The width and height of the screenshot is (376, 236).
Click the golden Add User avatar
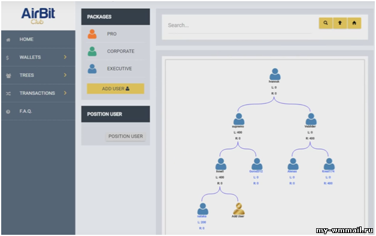pos(239,209)
